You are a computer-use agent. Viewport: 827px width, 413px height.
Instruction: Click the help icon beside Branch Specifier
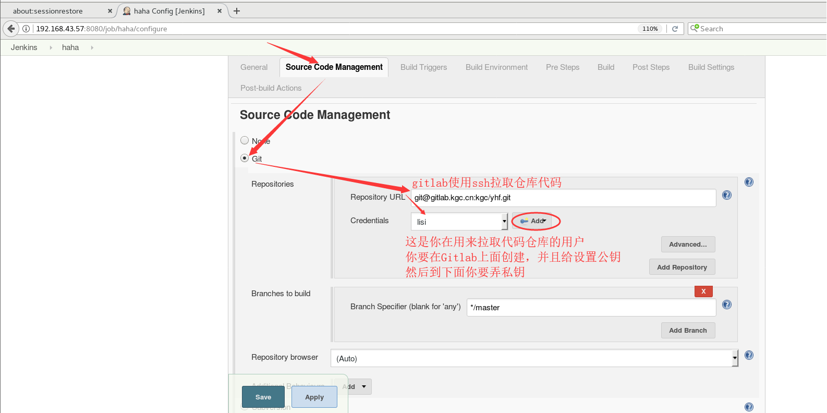click(727, 305)
